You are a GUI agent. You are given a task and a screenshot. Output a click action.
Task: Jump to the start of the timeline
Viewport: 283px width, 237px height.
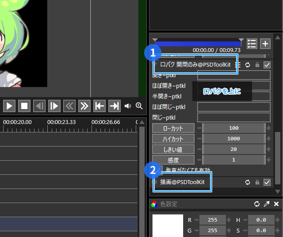99,106
